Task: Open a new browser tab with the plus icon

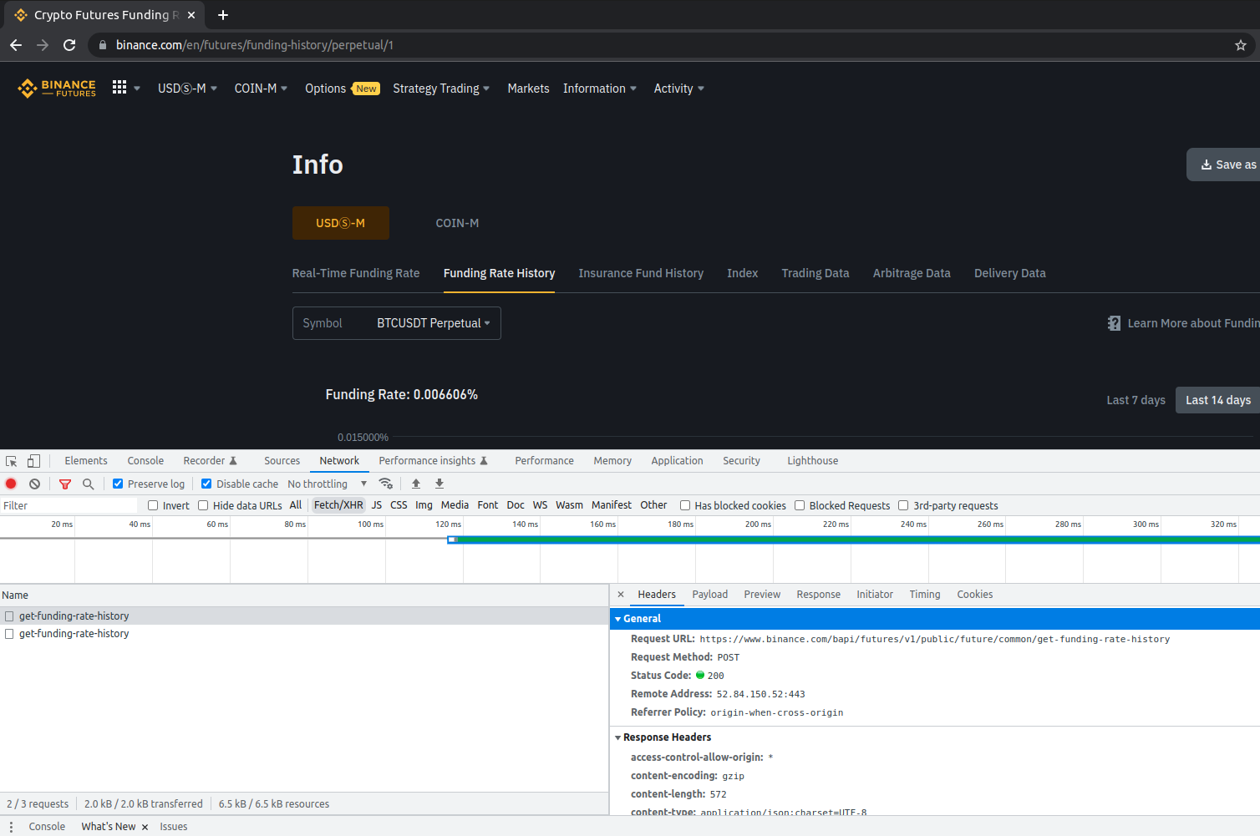Action: tap(223, 15)
